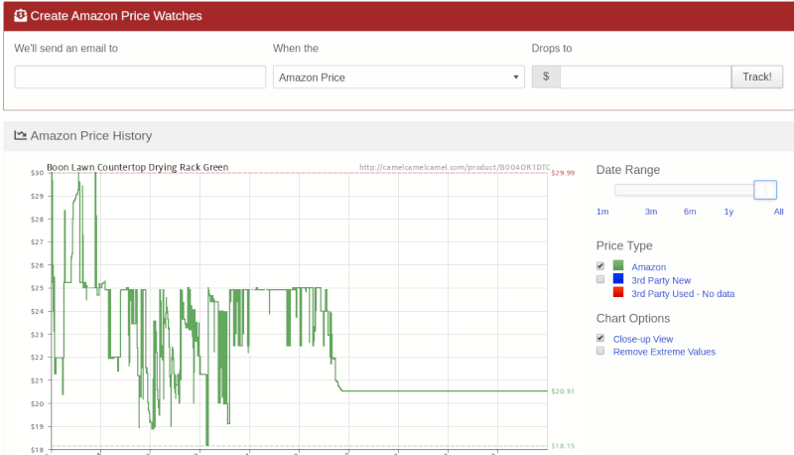
Task: Click the Remove Extreme Values link
Action: (664, 352)
